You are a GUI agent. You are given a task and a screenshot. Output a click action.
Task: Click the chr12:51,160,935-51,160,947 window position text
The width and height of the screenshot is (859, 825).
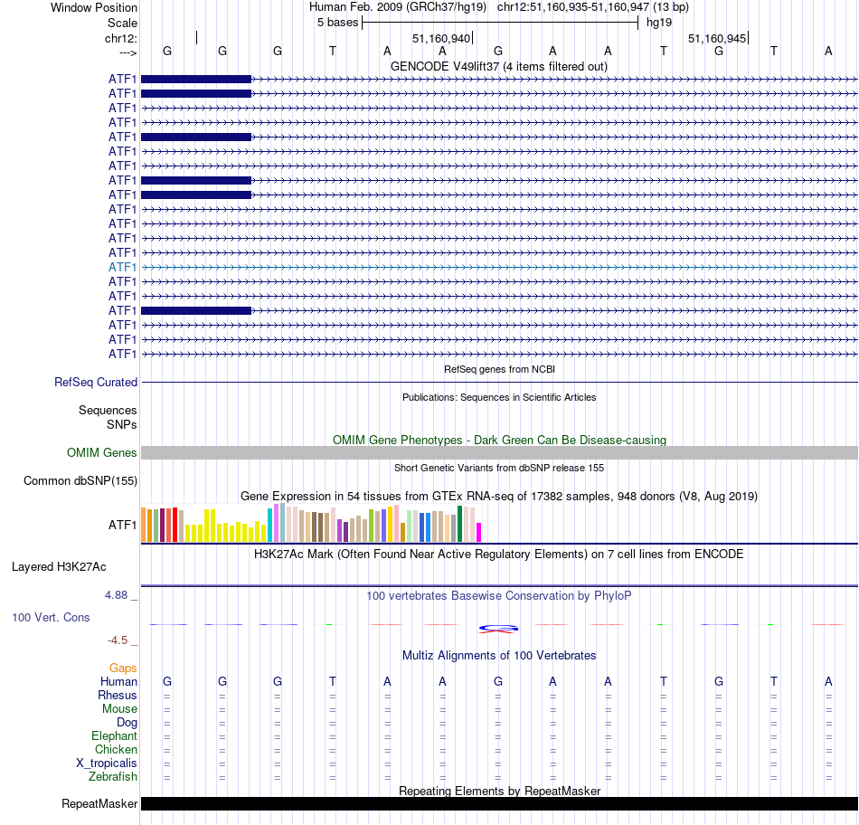pos(593,7)
